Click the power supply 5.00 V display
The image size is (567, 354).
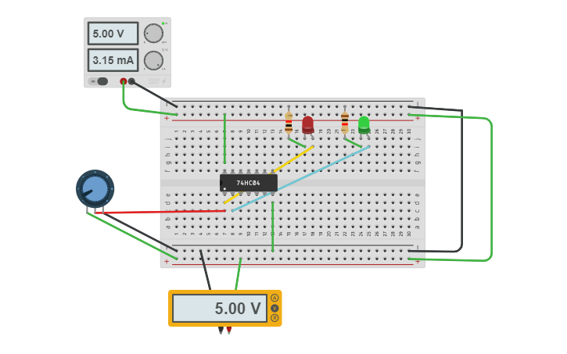pos(113,34)
